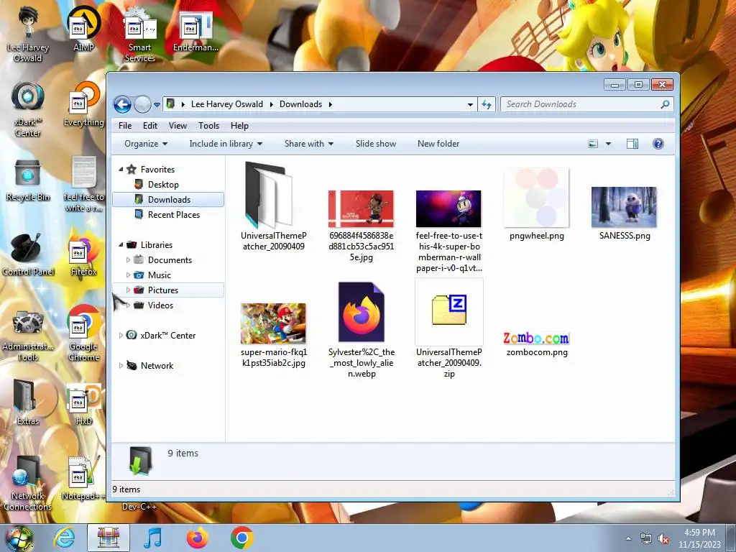This screenshot has height=552, width=736.
Task: Click the Refresh button in address bar
Action: click(487, 104)
